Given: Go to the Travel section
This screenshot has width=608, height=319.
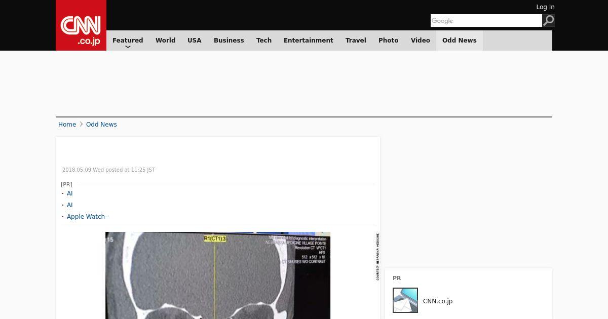Looking at the screenshot, I should [356, 41].
